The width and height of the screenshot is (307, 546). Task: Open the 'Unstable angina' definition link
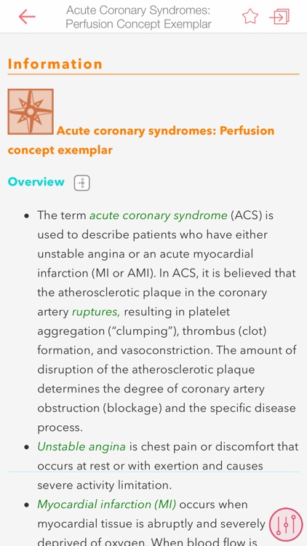[81, 446]
